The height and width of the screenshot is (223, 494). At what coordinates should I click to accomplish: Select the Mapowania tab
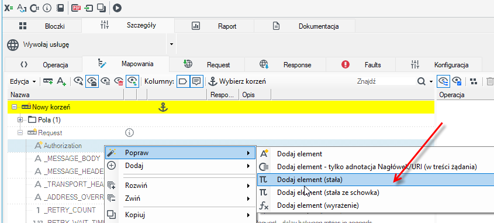[x=126, y=64]
